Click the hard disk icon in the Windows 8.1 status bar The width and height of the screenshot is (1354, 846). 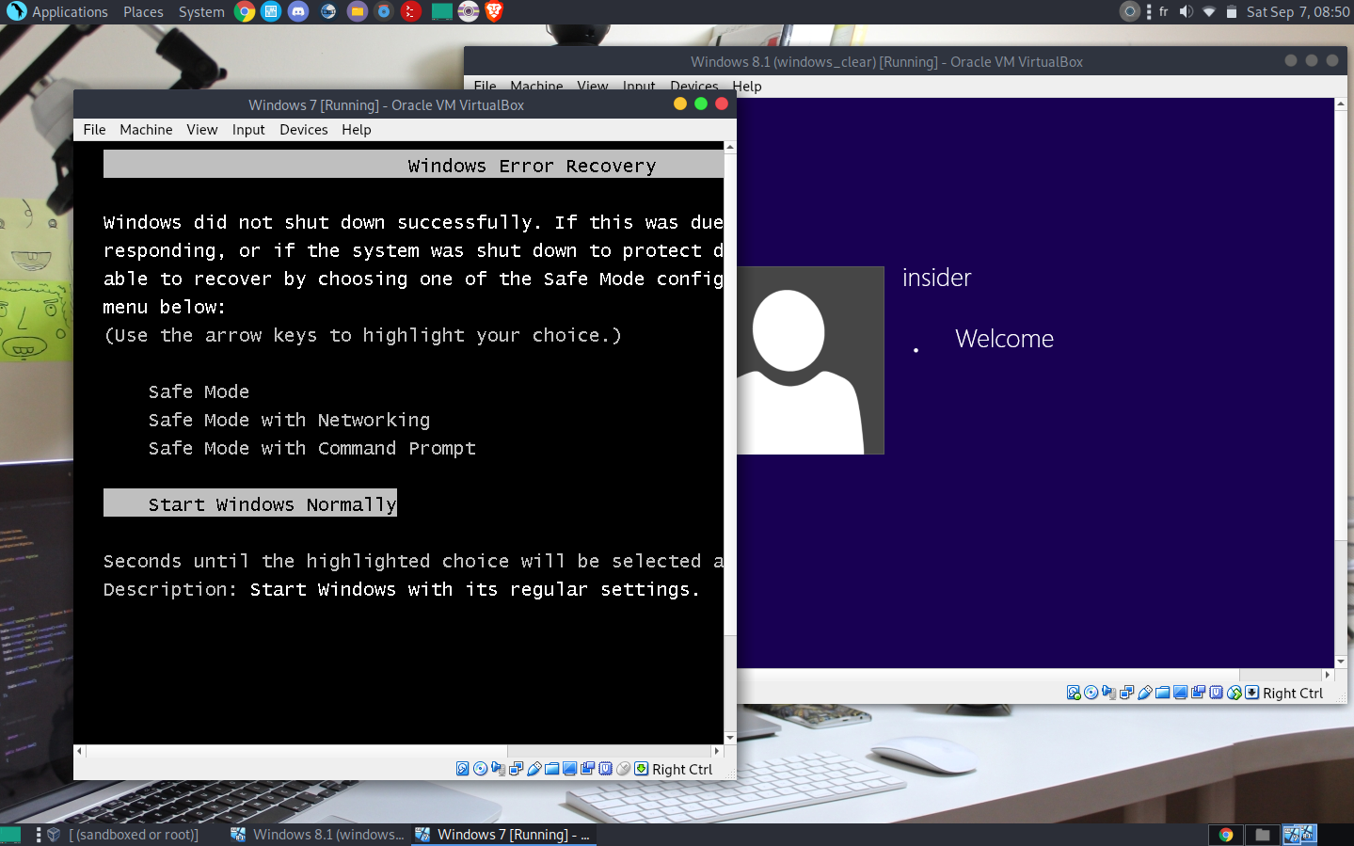[x=1074, y=693]
